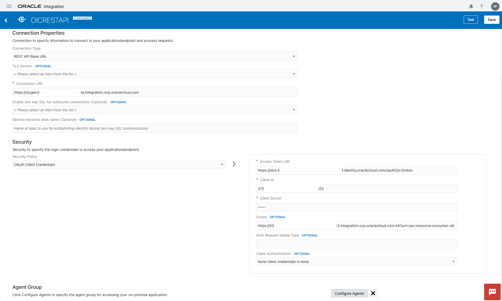Click the REST adapter connection icon
Image resolution: width=502 pixels, height=301 pixels.
point(21,20)
